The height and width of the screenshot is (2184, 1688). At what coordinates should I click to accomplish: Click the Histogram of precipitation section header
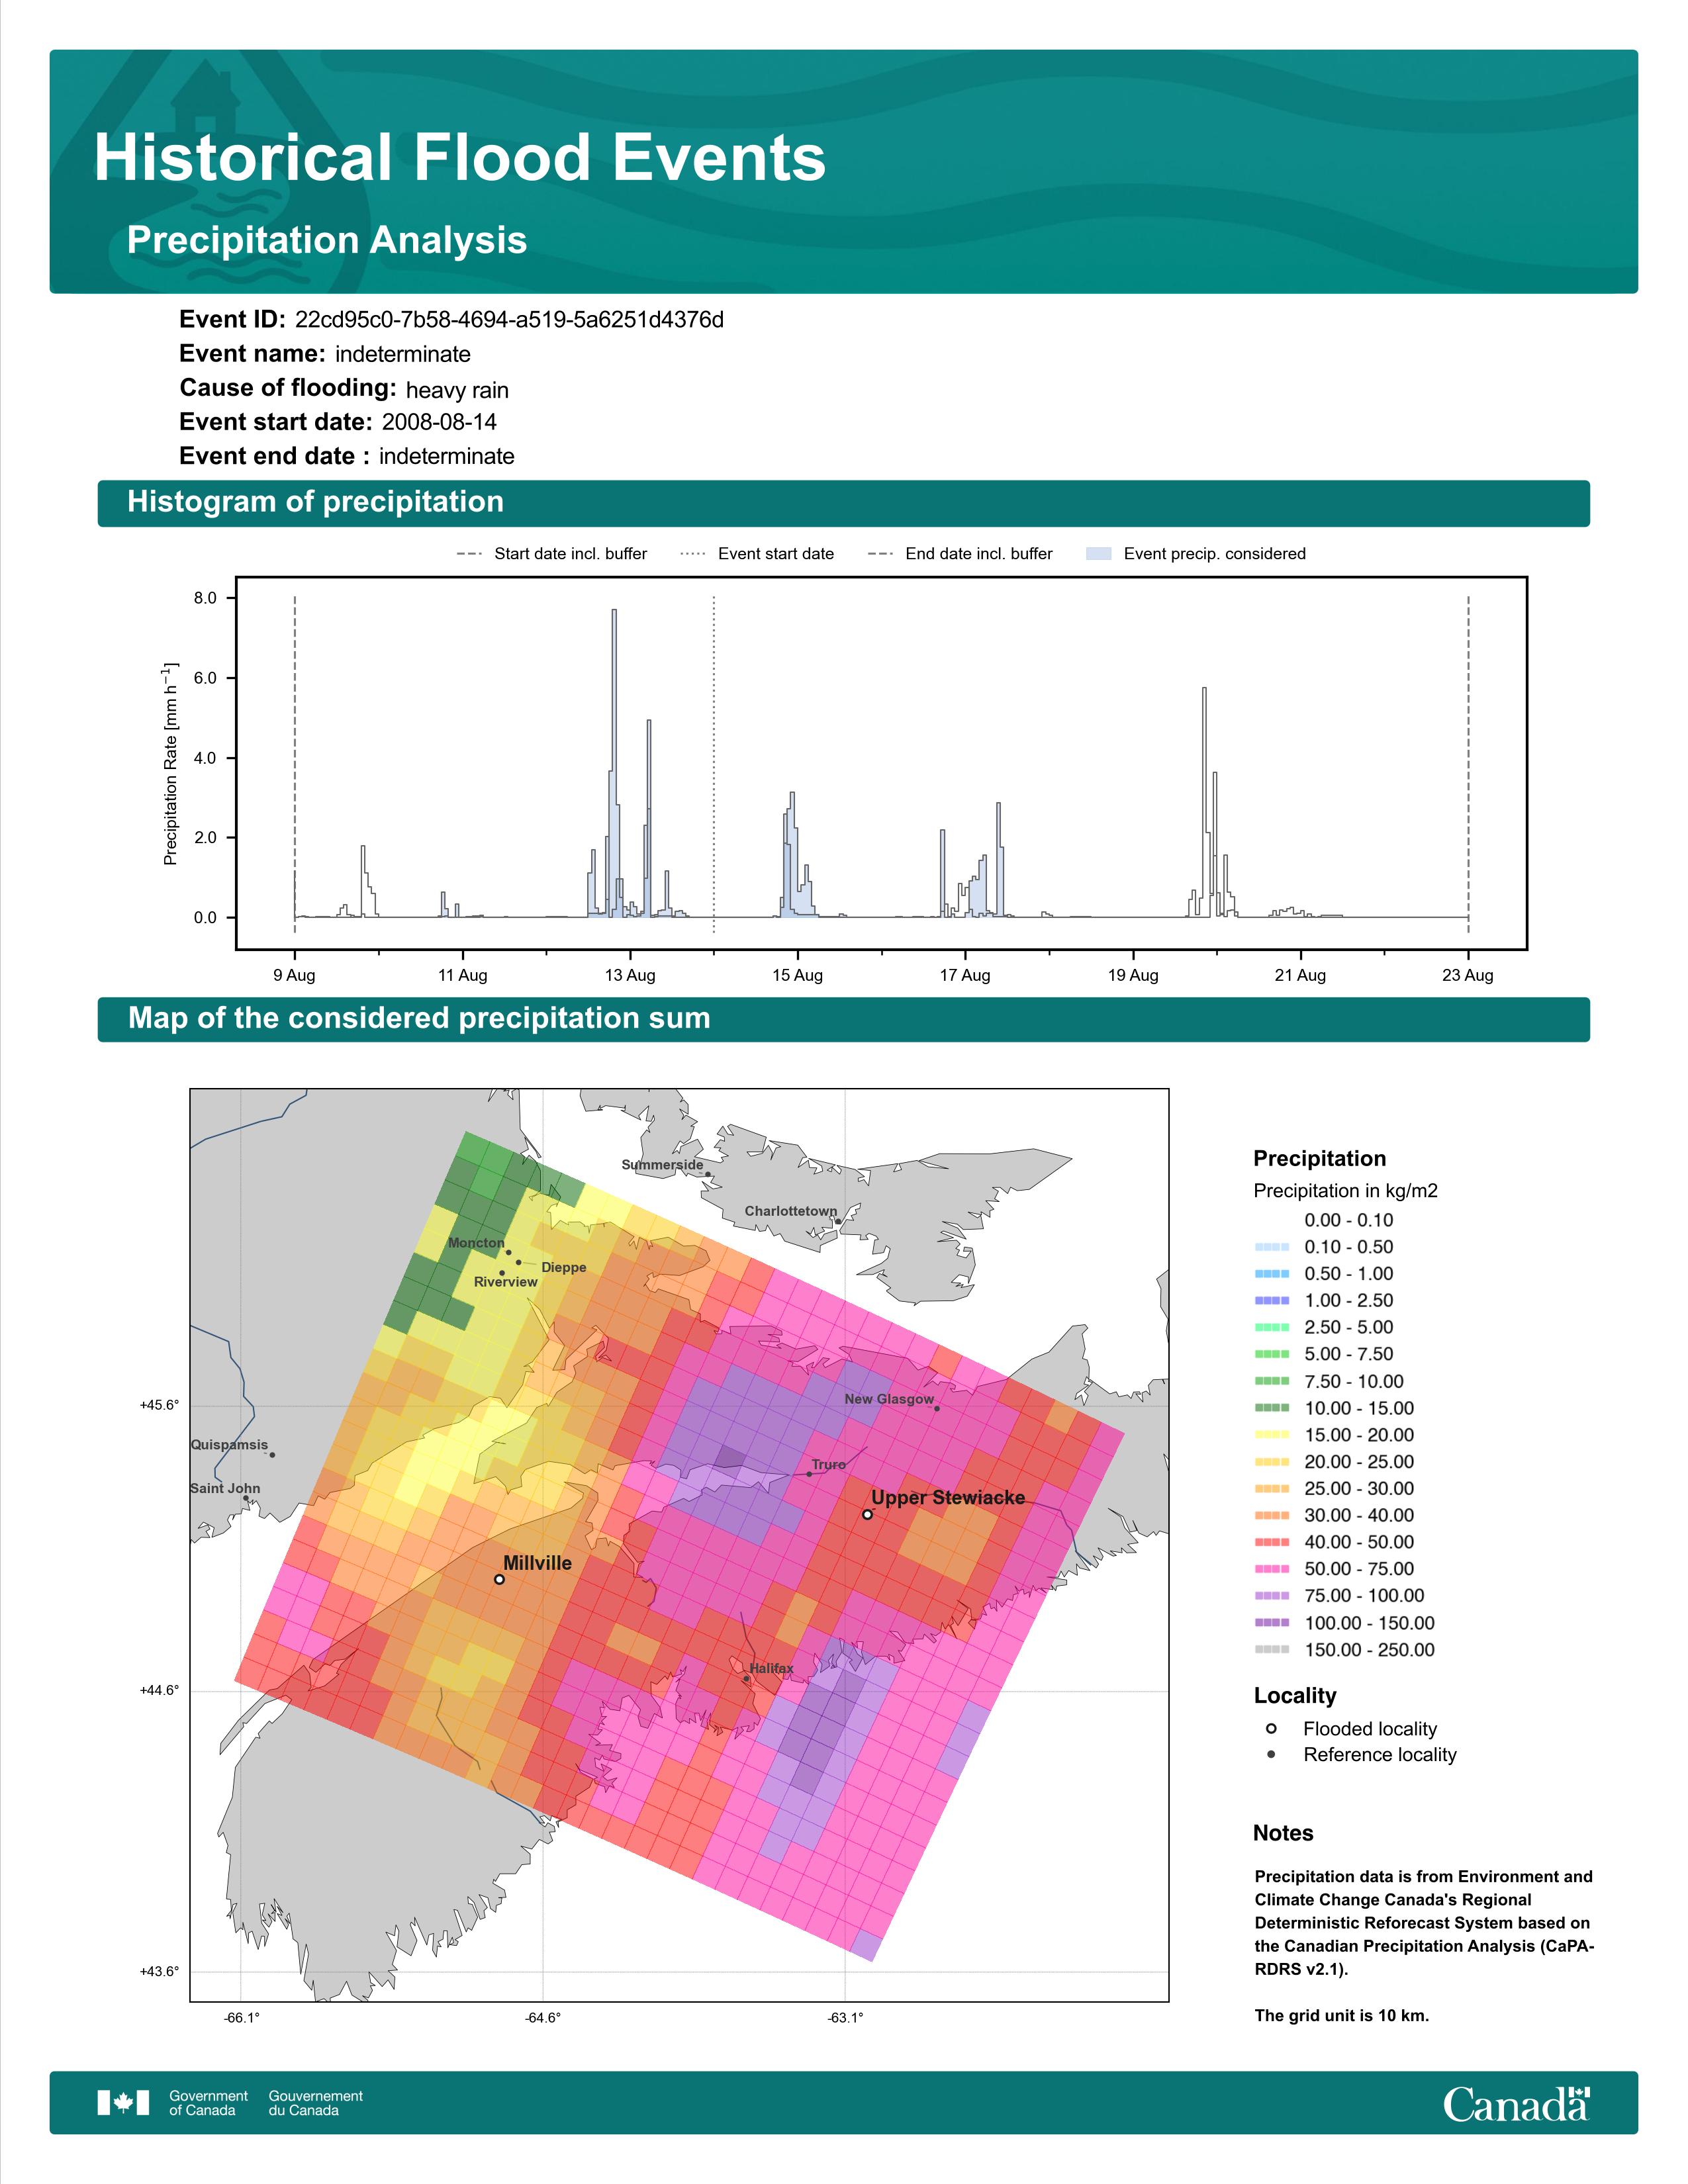843,503
